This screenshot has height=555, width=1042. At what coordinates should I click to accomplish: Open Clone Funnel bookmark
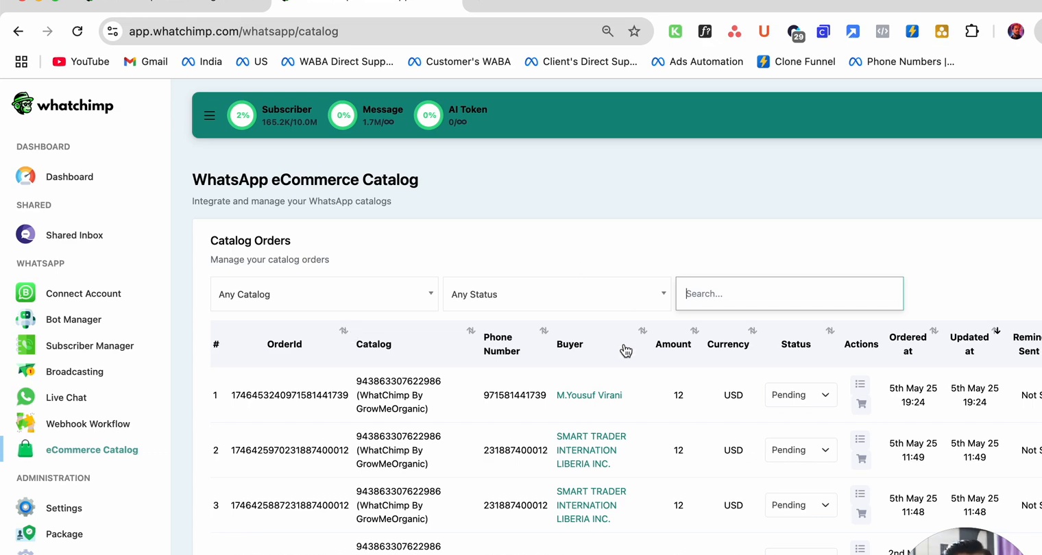tap(796, 62)
